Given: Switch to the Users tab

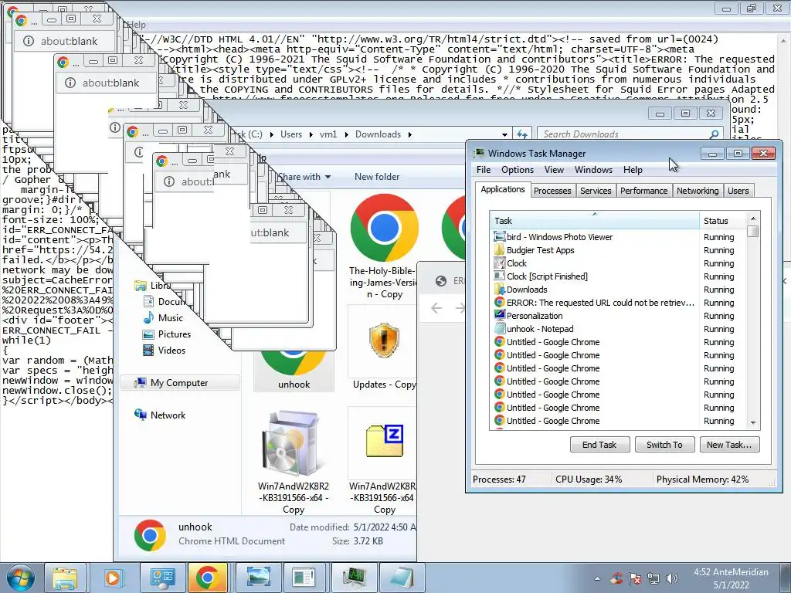Looking at the screenshot, I should [738, 191].
